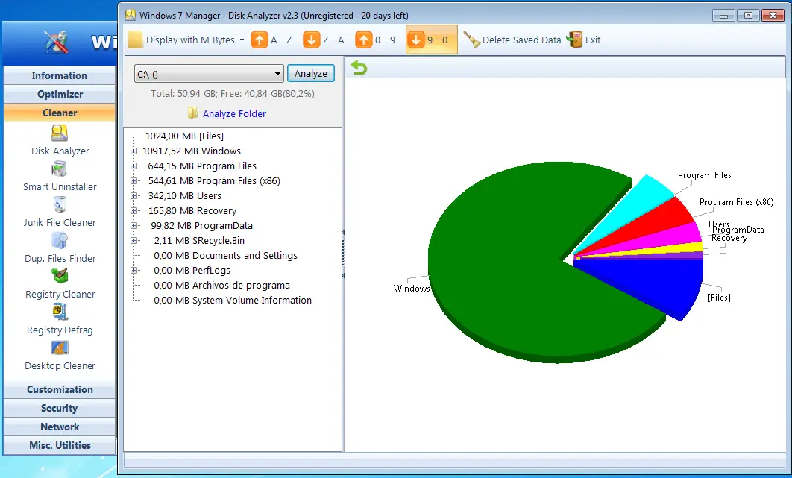The height and width of the screenshot is (478, 792).
Task: Click the app icon in the title bar
Action: [x=131, y=15]
